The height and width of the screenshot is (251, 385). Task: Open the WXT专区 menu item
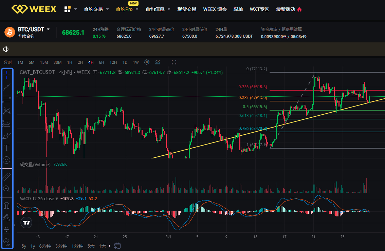tap(259, 9)
